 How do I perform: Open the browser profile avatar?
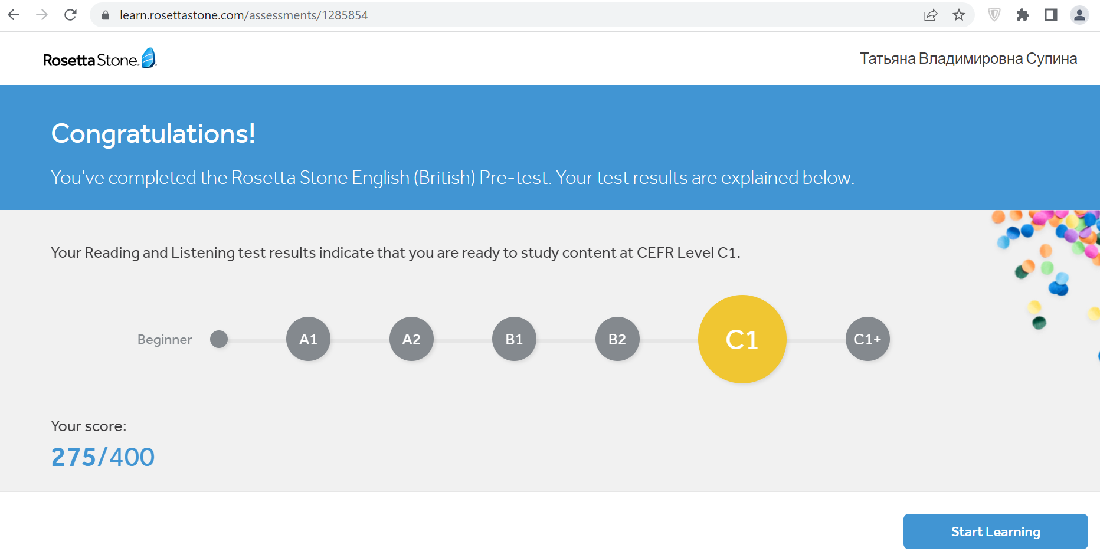point(1079,15)
